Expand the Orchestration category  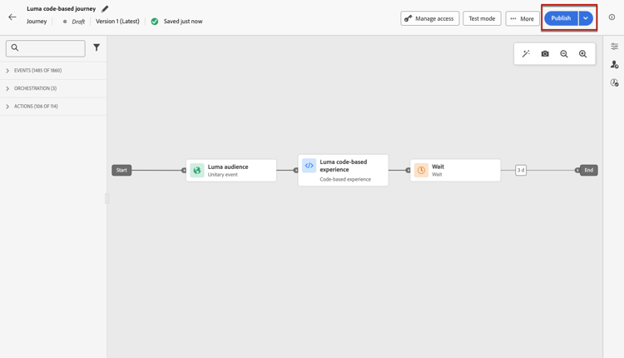coord(53,88)
